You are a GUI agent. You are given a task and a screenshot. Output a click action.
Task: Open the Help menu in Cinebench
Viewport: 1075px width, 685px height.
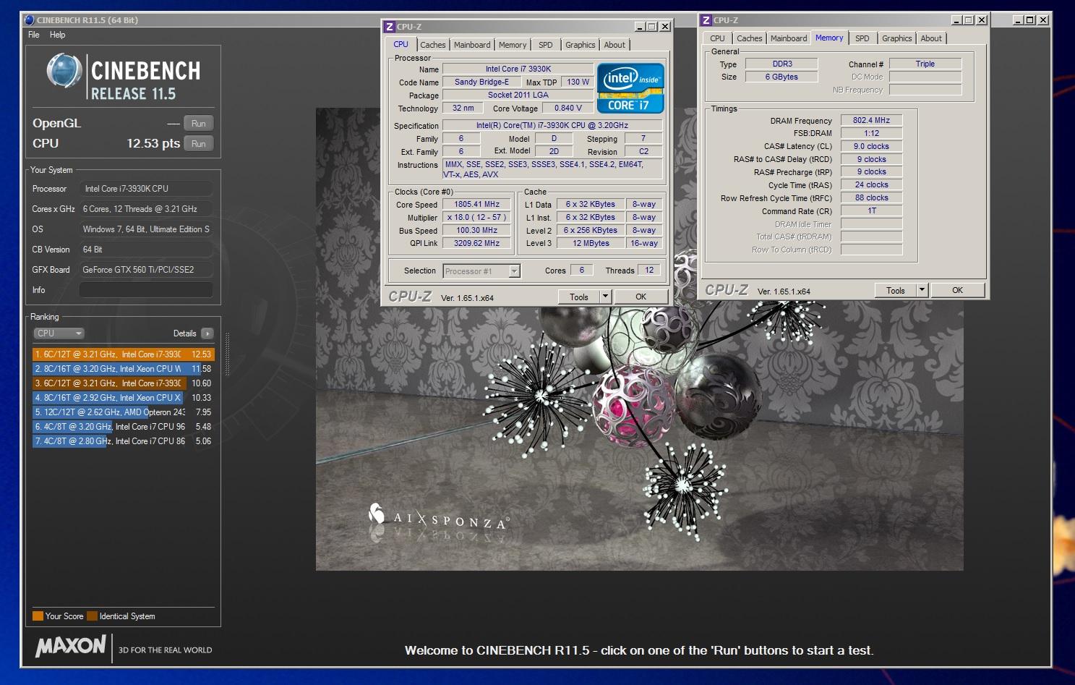tap(57, 35)
